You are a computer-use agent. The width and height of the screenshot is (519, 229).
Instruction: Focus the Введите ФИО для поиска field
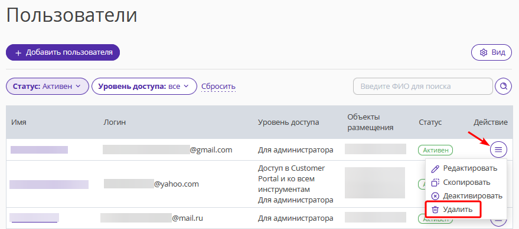point(423,87)
